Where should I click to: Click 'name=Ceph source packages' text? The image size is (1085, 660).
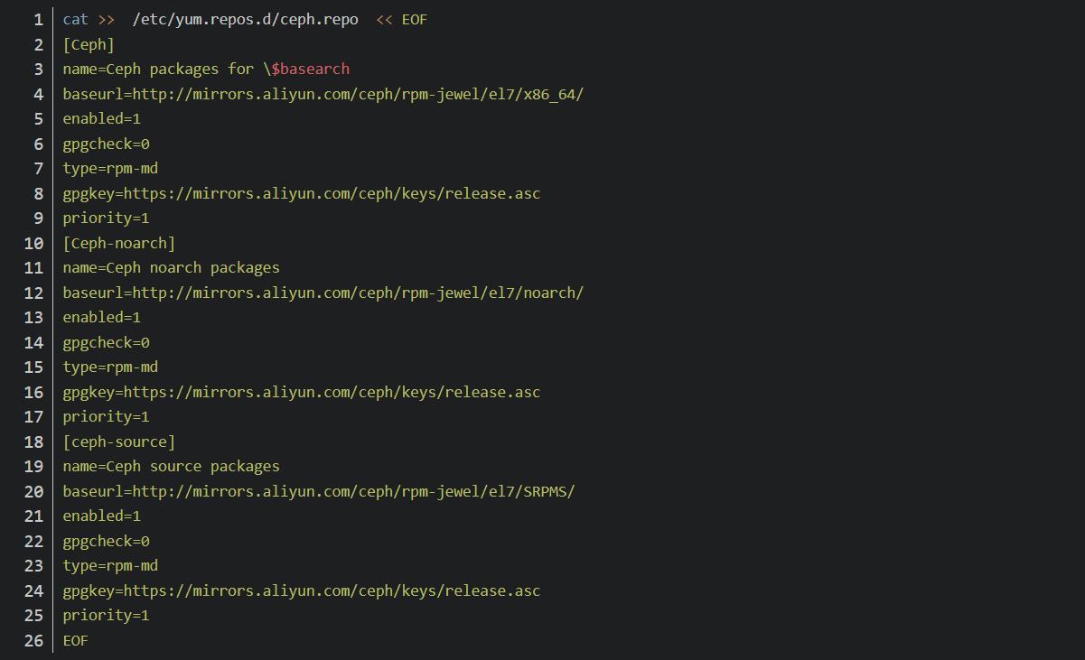(x=172, y=466)
